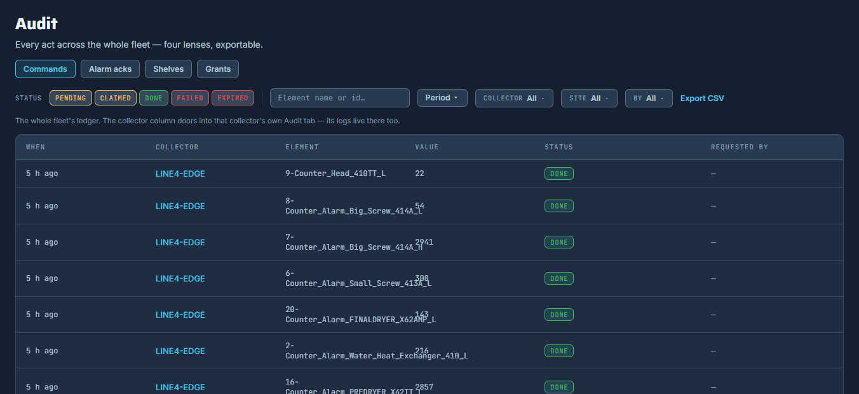The image size is (859, 394).
Task: Select element 7-Counter_Alarm_Big_Screw_414A_H
Action: click(x=354, y=242)
